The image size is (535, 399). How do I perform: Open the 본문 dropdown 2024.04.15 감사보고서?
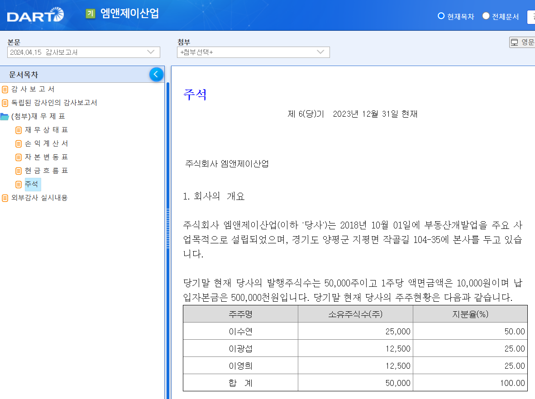84,52
